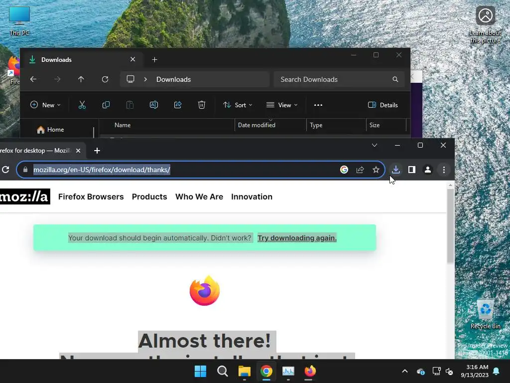Screen dimensions: 510x383
Task: Add a new File Explorer tab
Action: point(154,60)
